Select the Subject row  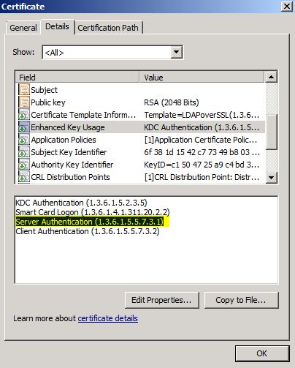140,90
